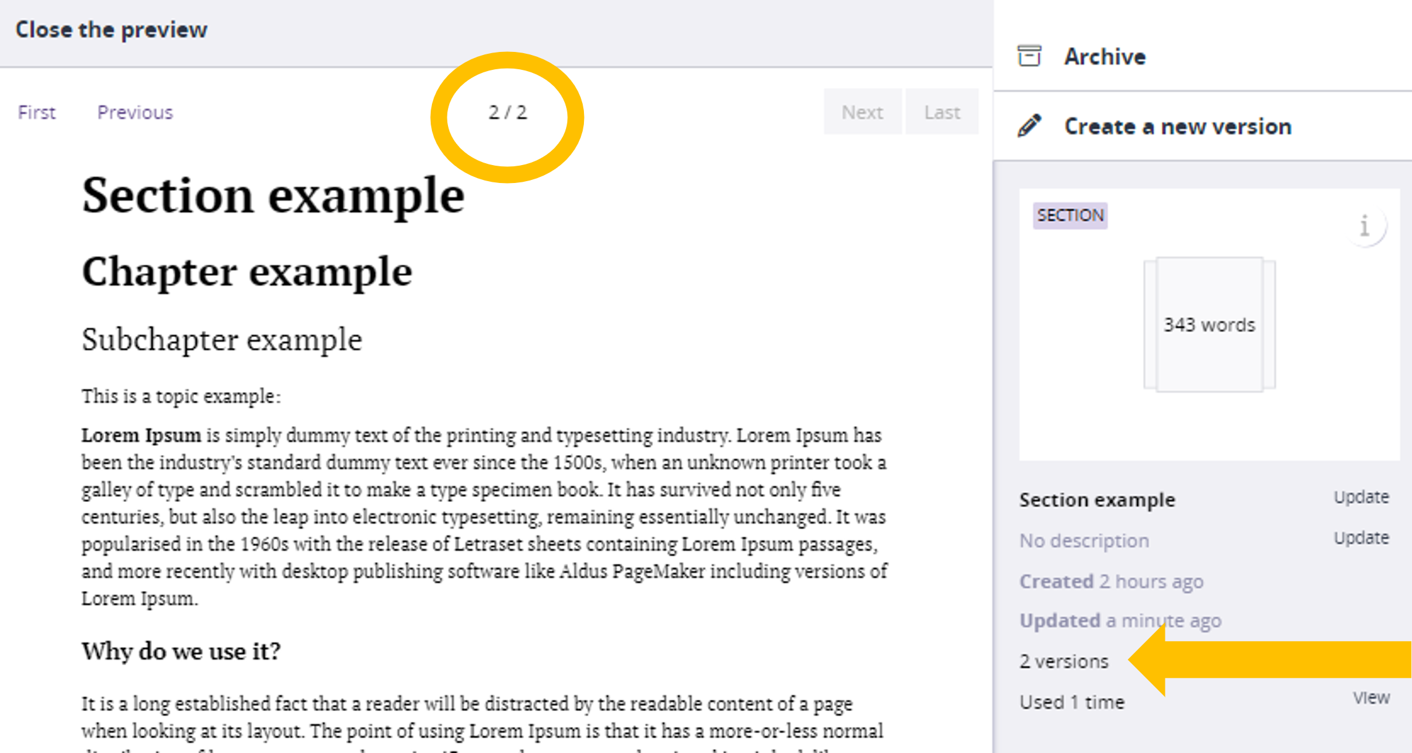
Task: Click the Chapter example heading
Action: (247, 272)
